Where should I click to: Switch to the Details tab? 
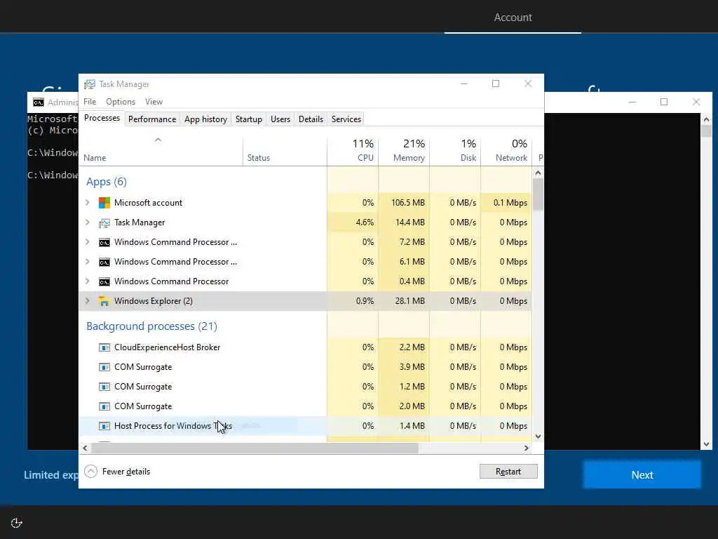click(311, 119)
